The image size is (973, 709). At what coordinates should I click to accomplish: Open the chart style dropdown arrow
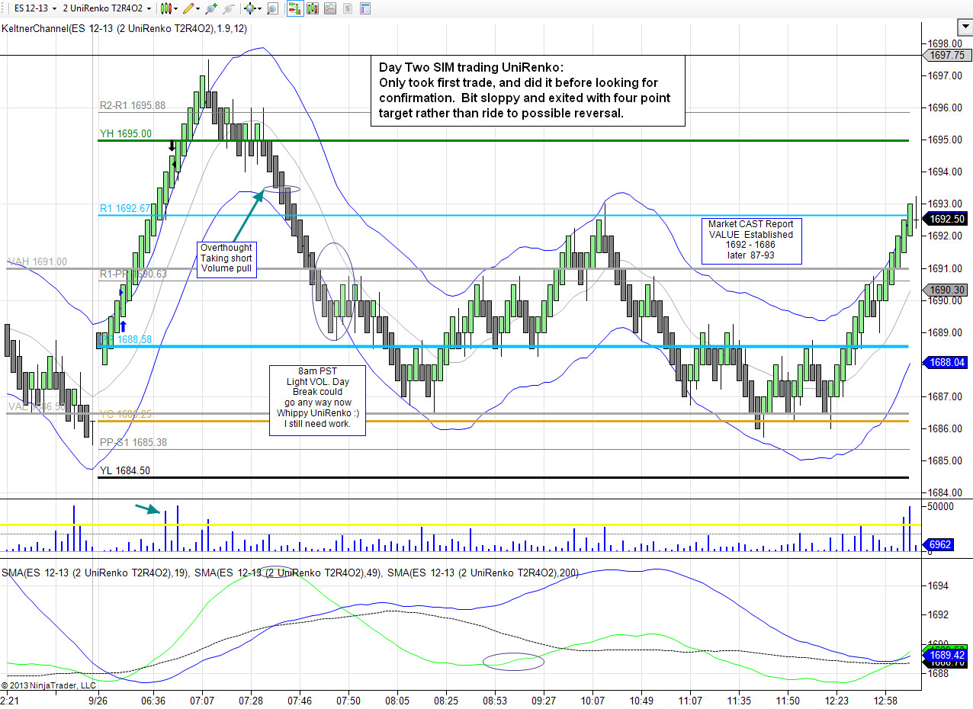click(x=176, y=8)
